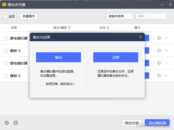
Task: Open the more-options dots on topmost 雷电模拟器 row
Action: (x=167, y=38)
